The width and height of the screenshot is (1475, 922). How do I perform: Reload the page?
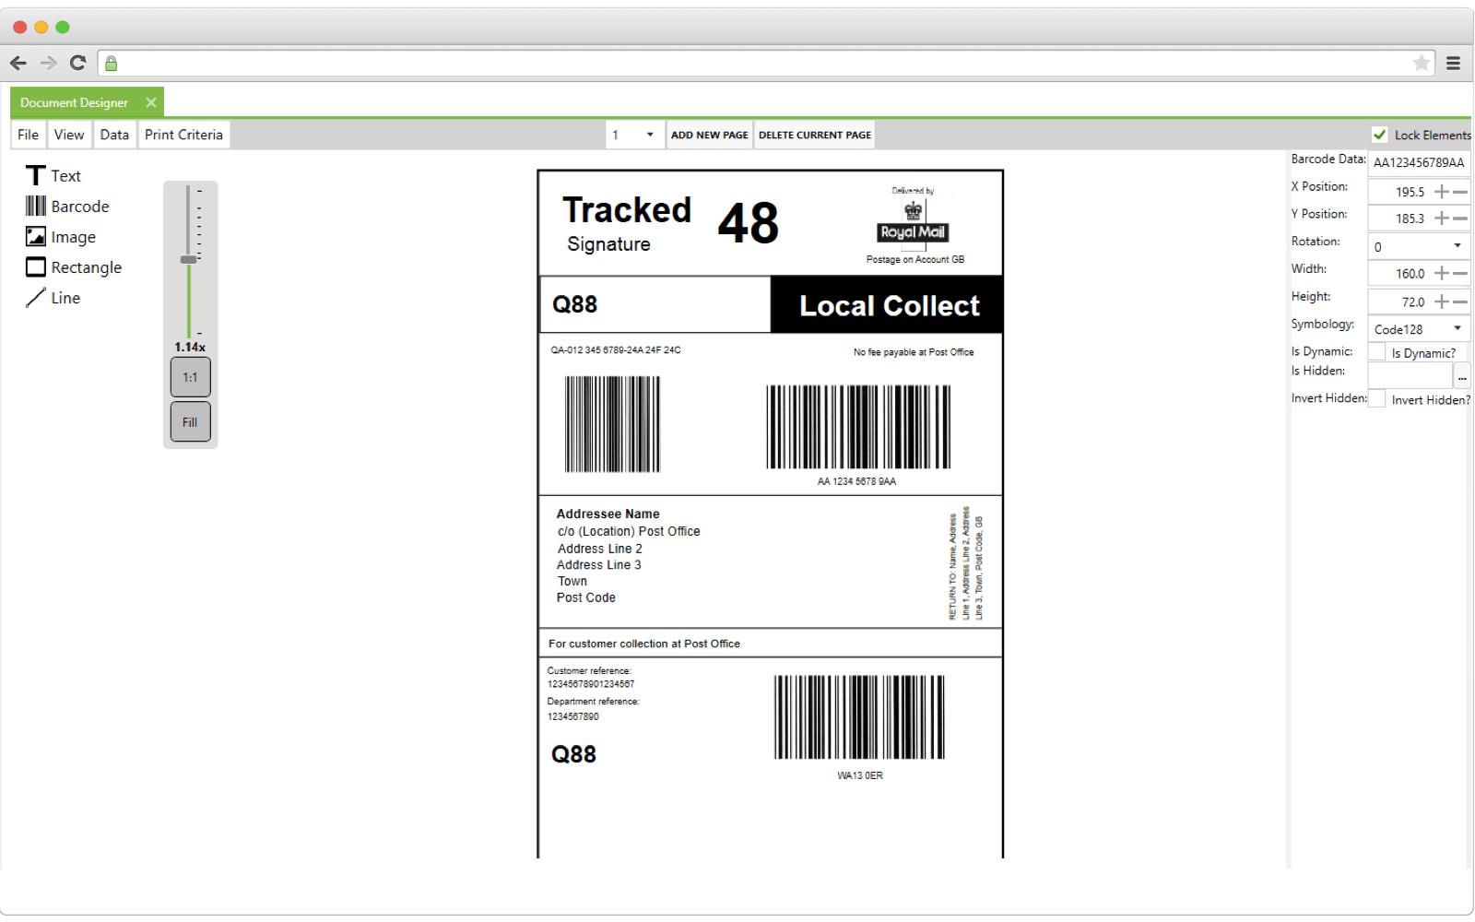pyautogui.click(x=78, y=63)
